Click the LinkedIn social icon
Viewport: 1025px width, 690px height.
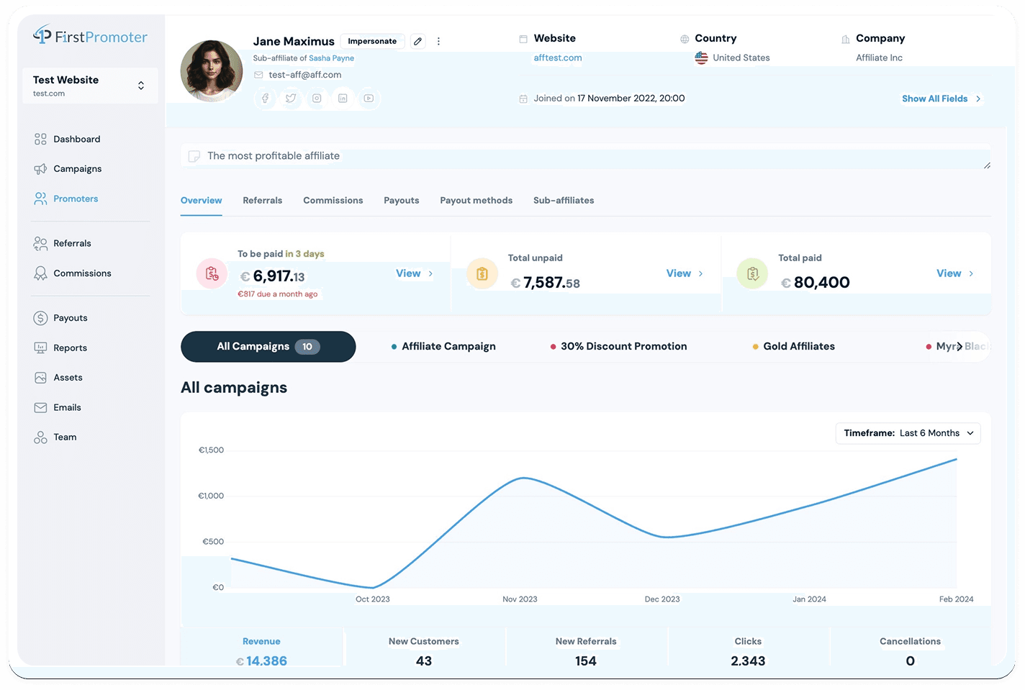[343, 99]
